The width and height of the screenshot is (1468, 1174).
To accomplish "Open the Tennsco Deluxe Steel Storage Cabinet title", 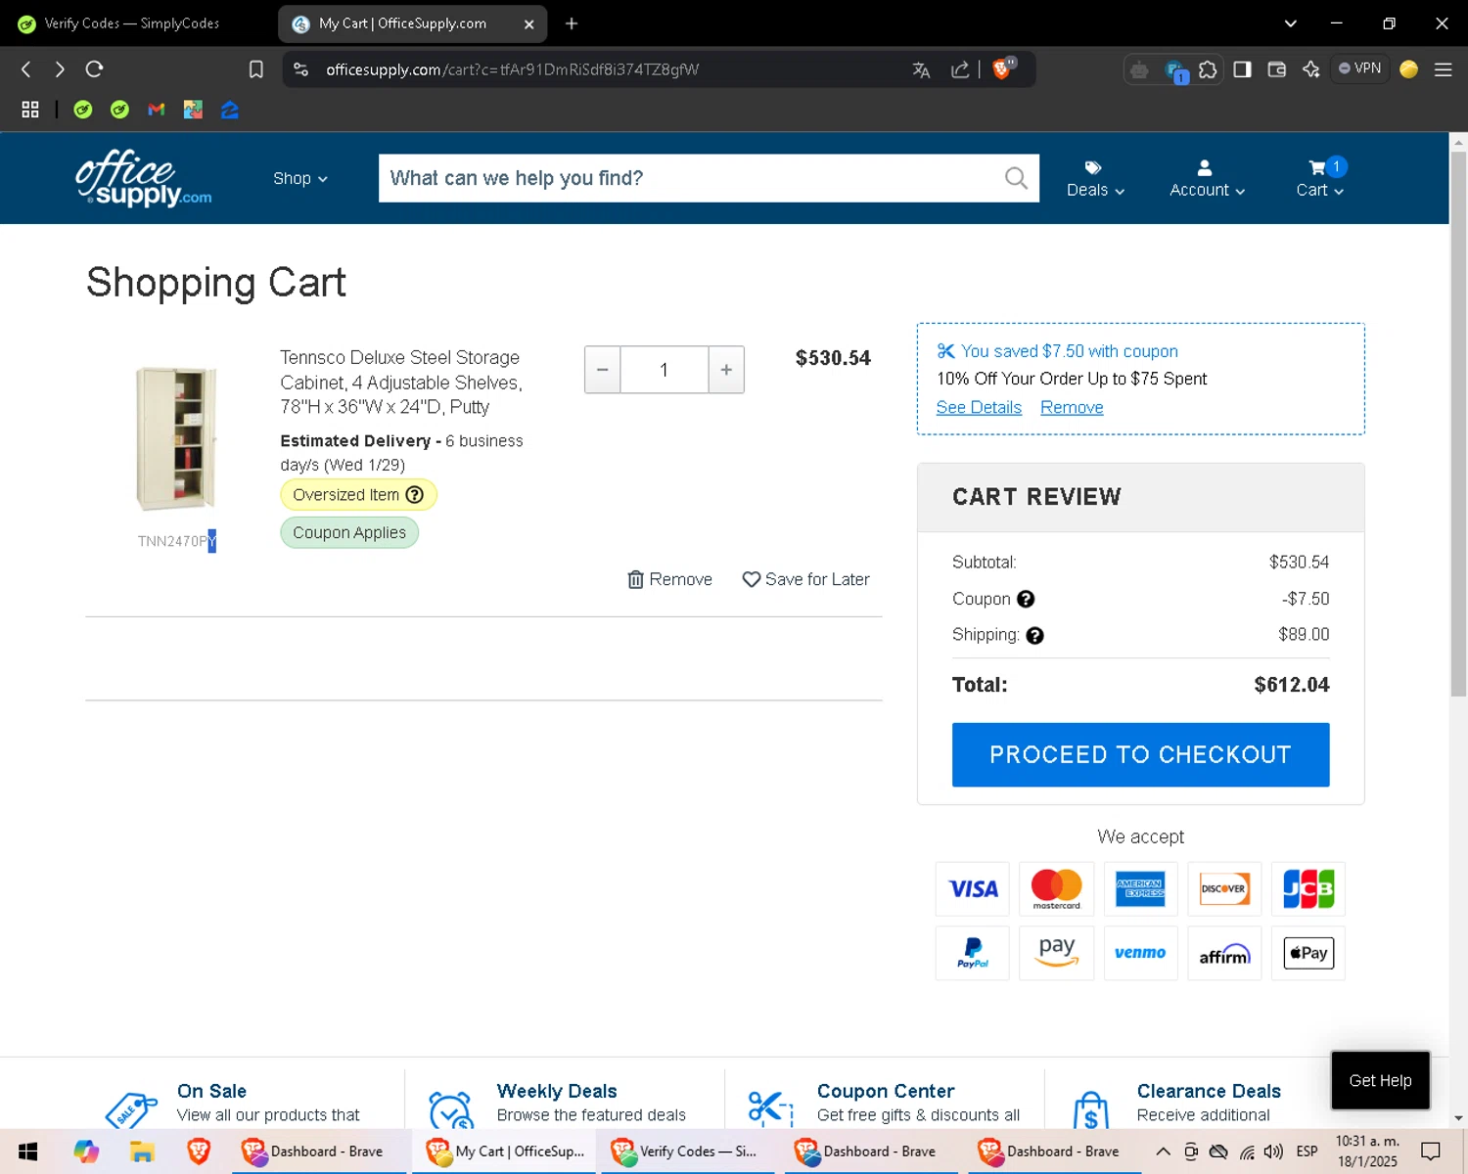I will click(401, 382).
